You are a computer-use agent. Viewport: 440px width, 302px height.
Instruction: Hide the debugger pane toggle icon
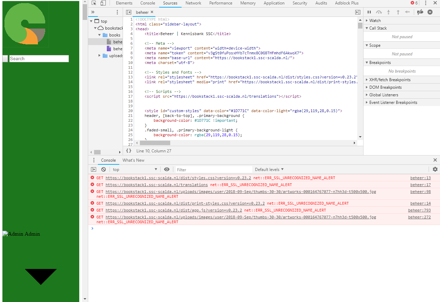pos(358,12)
